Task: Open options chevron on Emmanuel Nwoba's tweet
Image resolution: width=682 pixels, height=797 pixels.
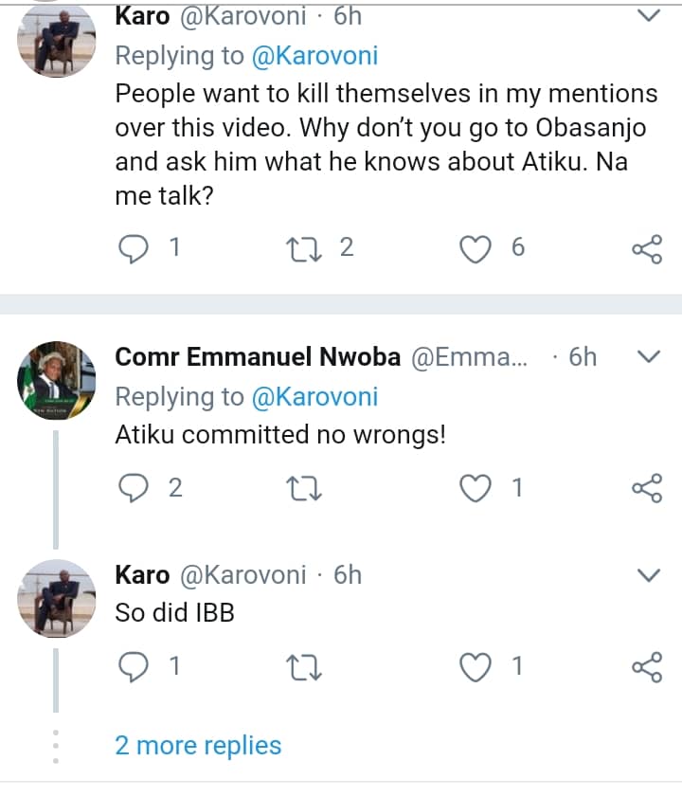Action: pyautogui.click(x=649, y=357)
